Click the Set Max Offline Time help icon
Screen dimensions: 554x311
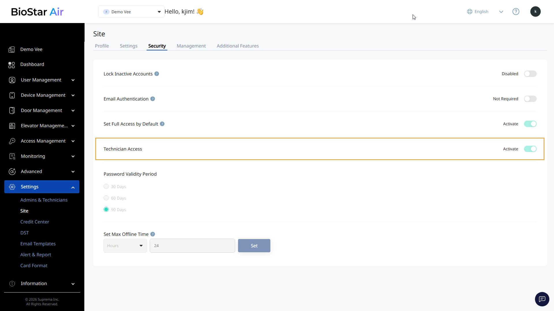pos(153,234)
